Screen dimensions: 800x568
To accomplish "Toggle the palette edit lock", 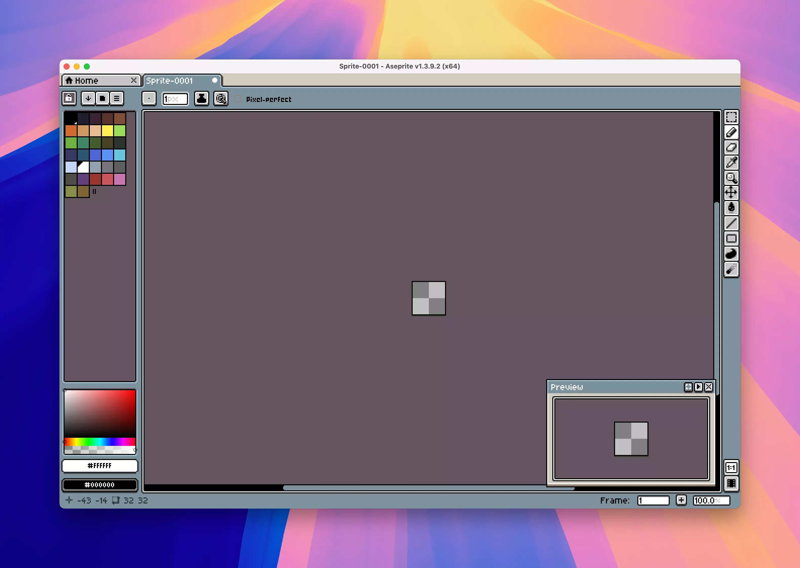I will point(69,98).
